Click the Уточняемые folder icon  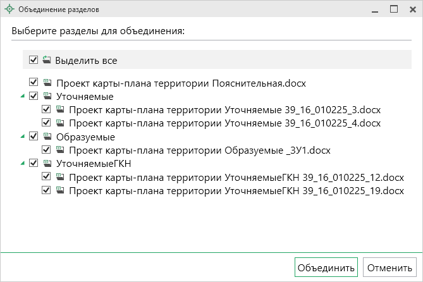tap(47, 97)
